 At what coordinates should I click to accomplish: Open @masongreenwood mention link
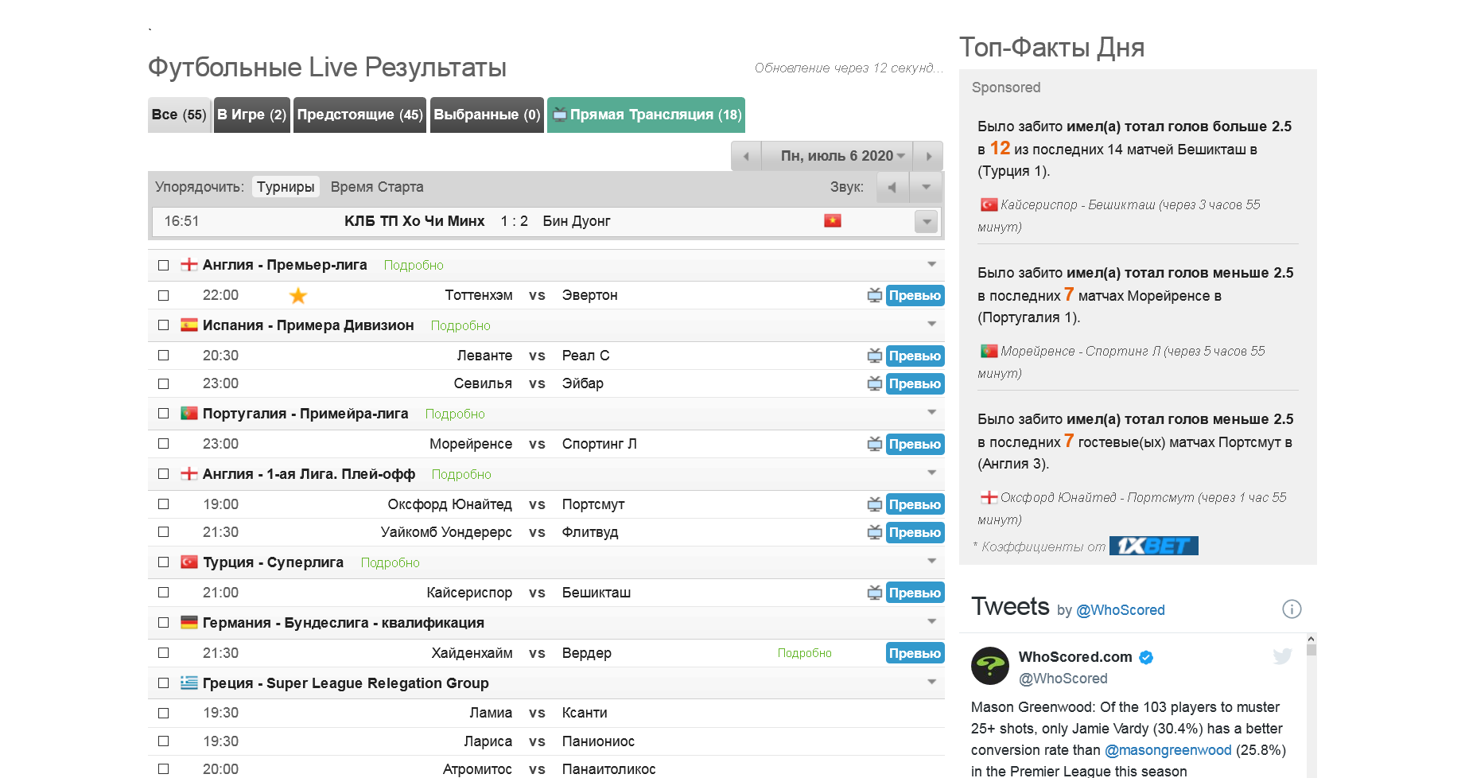1168,750
